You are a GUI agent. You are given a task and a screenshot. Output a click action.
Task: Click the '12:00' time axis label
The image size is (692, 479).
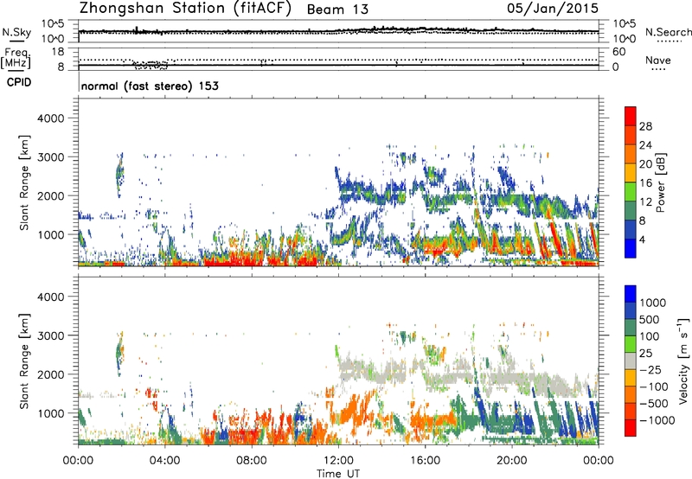338,461
